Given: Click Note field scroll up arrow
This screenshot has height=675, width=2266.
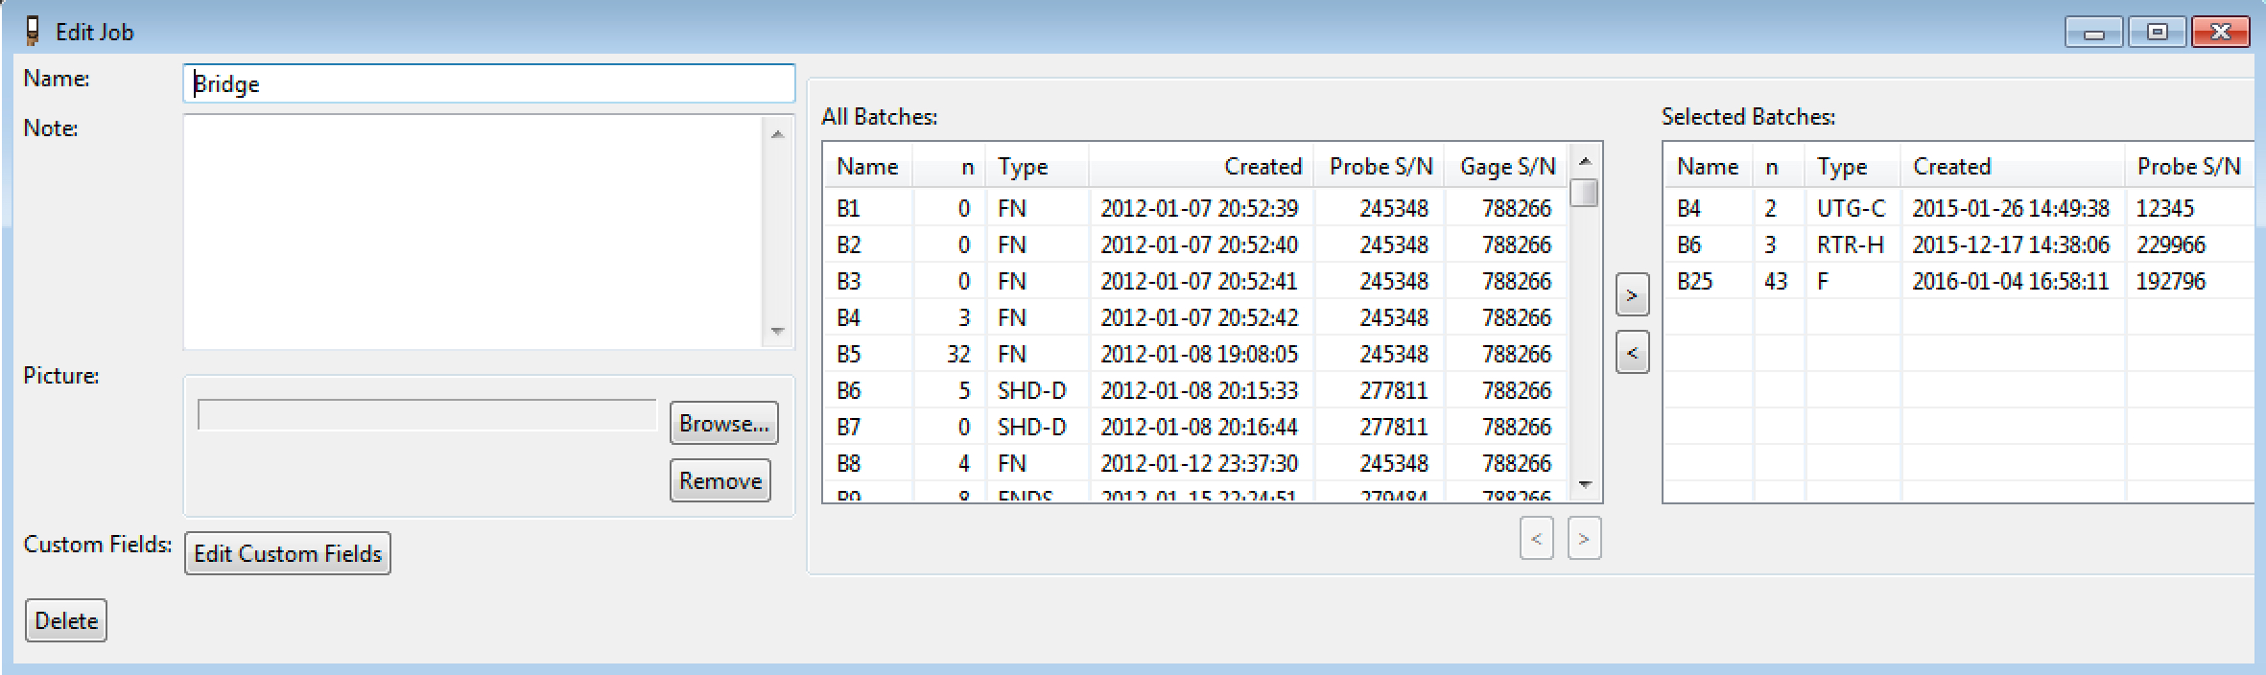Looking at the screenshot, I should coord(777,134).
